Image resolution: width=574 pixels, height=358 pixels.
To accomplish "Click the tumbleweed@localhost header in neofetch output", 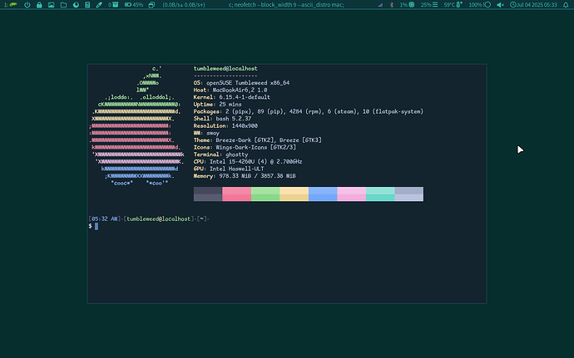I will (x=225, y=68).
